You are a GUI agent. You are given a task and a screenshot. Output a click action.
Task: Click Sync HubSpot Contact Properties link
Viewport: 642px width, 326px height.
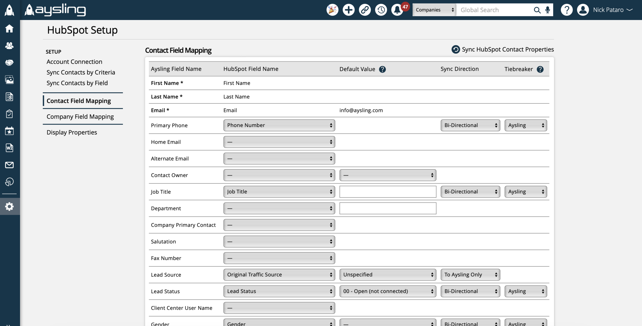(x=508, y=49)
